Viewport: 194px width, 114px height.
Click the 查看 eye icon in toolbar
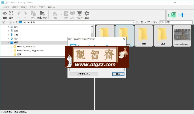click(5, 15)
